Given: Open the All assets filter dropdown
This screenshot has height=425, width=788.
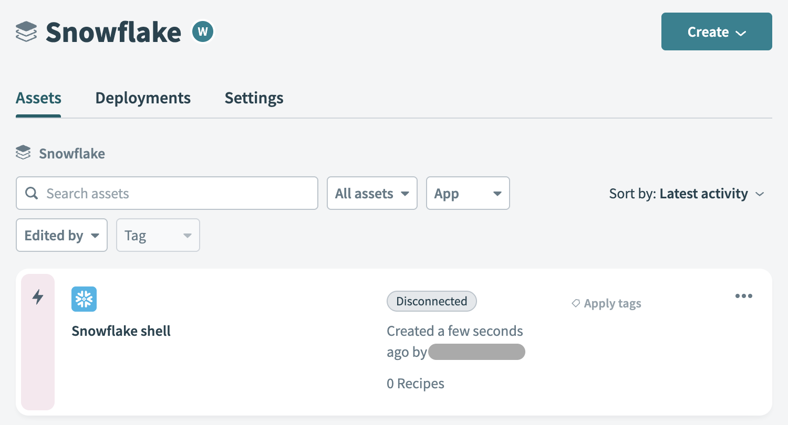Looking at the screenshot, I should pyautogui.click(x=372, y=193).
